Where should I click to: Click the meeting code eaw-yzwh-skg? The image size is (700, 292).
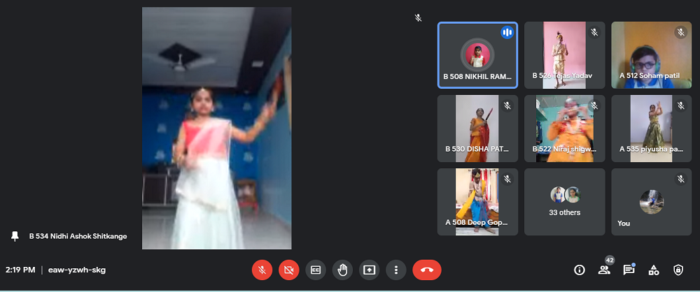(77, 270)
